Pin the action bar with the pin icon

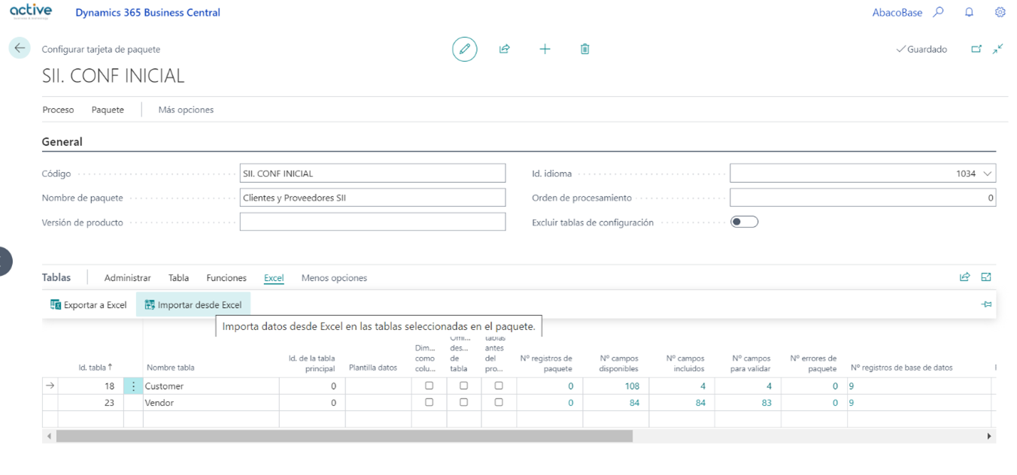pos(986,304)
